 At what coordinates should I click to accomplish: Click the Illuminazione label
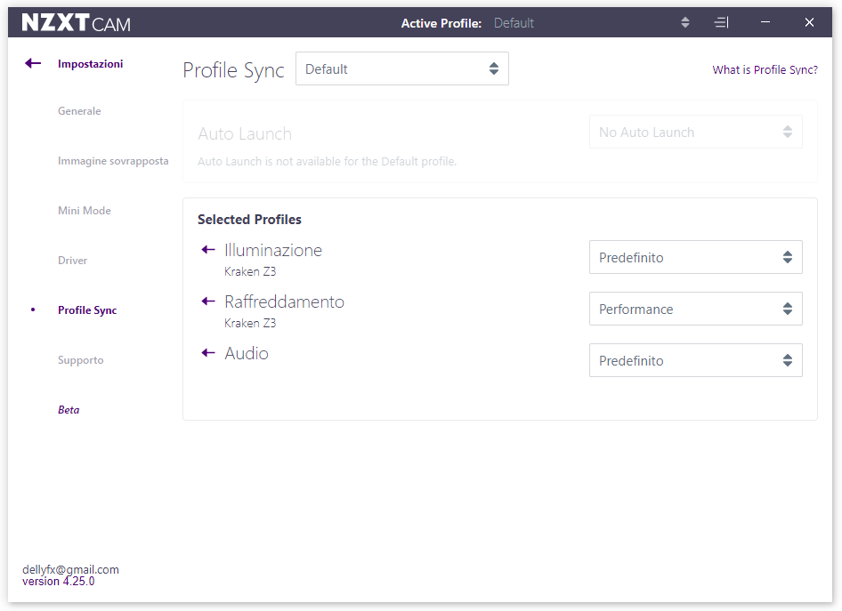(272, 251)
